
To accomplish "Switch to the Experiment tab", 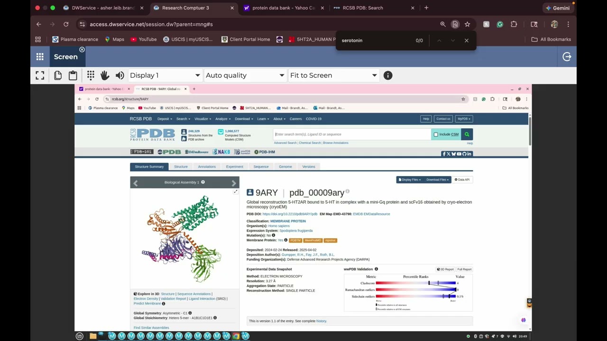I will click(x=234, y=167).
